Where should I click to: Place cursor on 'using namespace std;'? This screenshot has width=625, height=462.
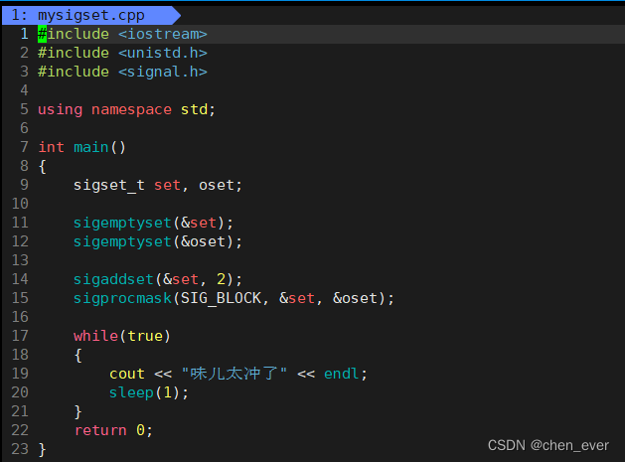click(x=126, y=109)
